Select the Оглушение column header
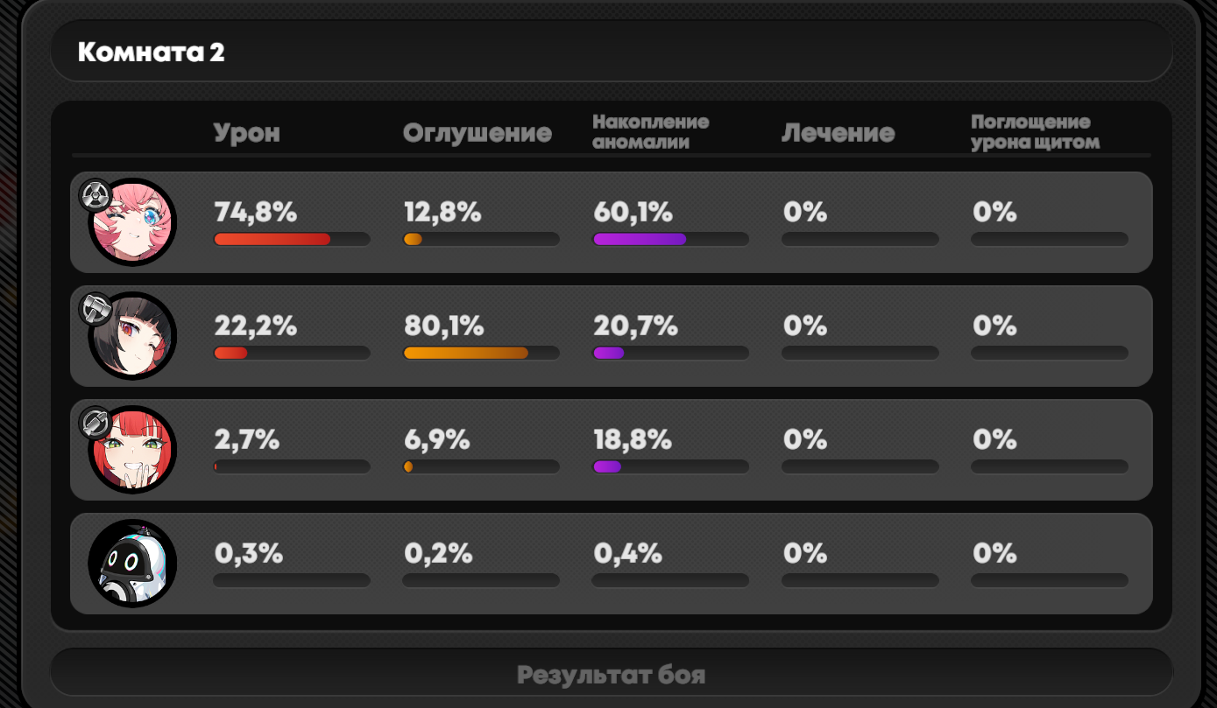 pyautogui.click(x=478, y=133)
